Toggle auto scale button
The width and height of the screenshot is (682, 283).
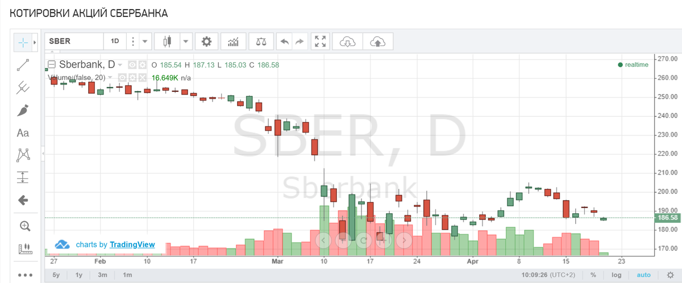coord(643,274)
